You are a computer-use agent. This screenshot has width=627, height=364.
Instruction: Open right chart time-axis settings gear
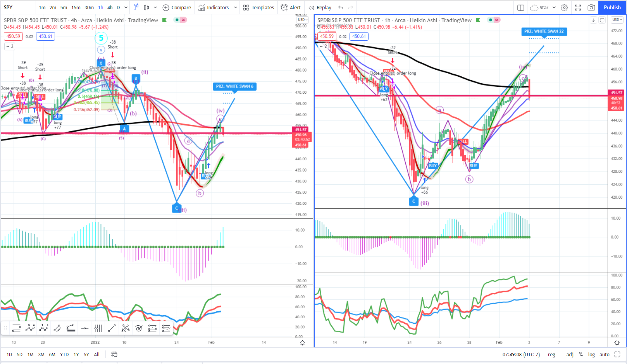point(617,343)
